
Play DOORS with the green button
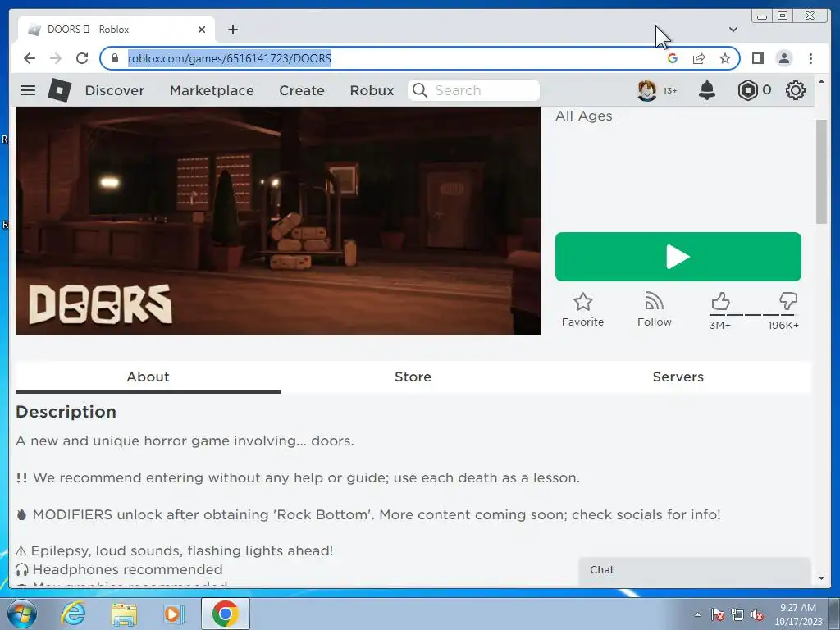pos(678,257)
